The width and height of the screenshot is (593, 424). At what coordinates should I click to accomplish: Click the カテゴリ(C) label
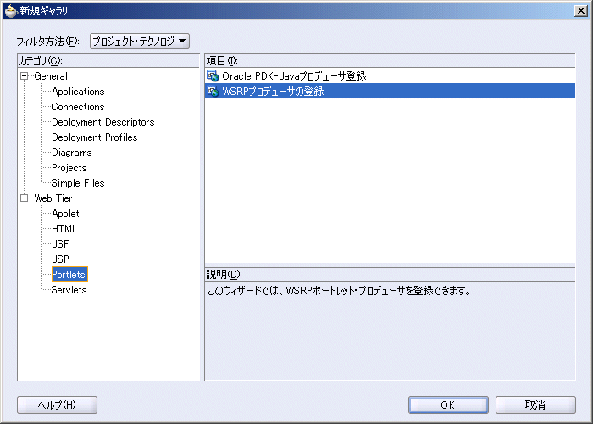(x=41, y=60)
